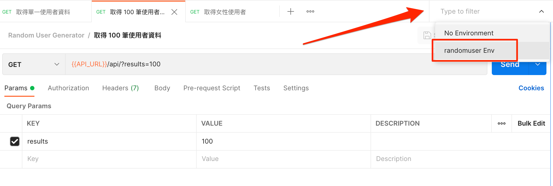Screen dimensions: 553x186
Task: Open tab options three-dot menu
Action: 310,11
